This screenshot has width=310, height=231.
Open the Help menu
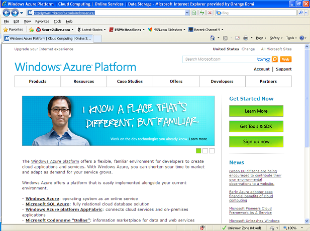69,21
